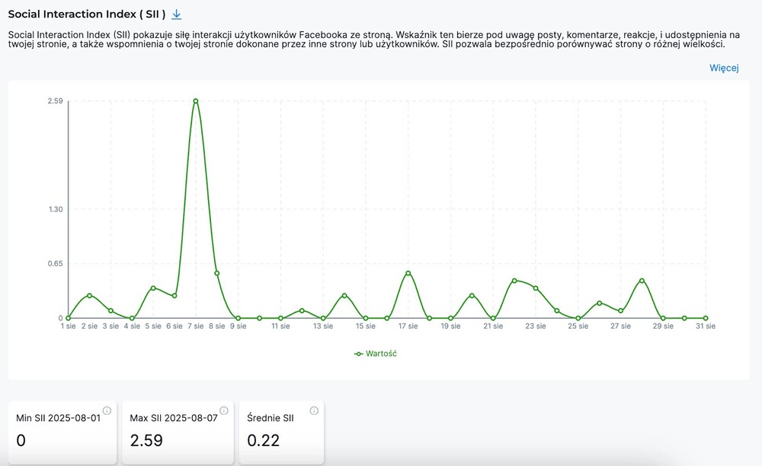Open info icon on Max SII card
Screen dimensions: 762x466
223,410
